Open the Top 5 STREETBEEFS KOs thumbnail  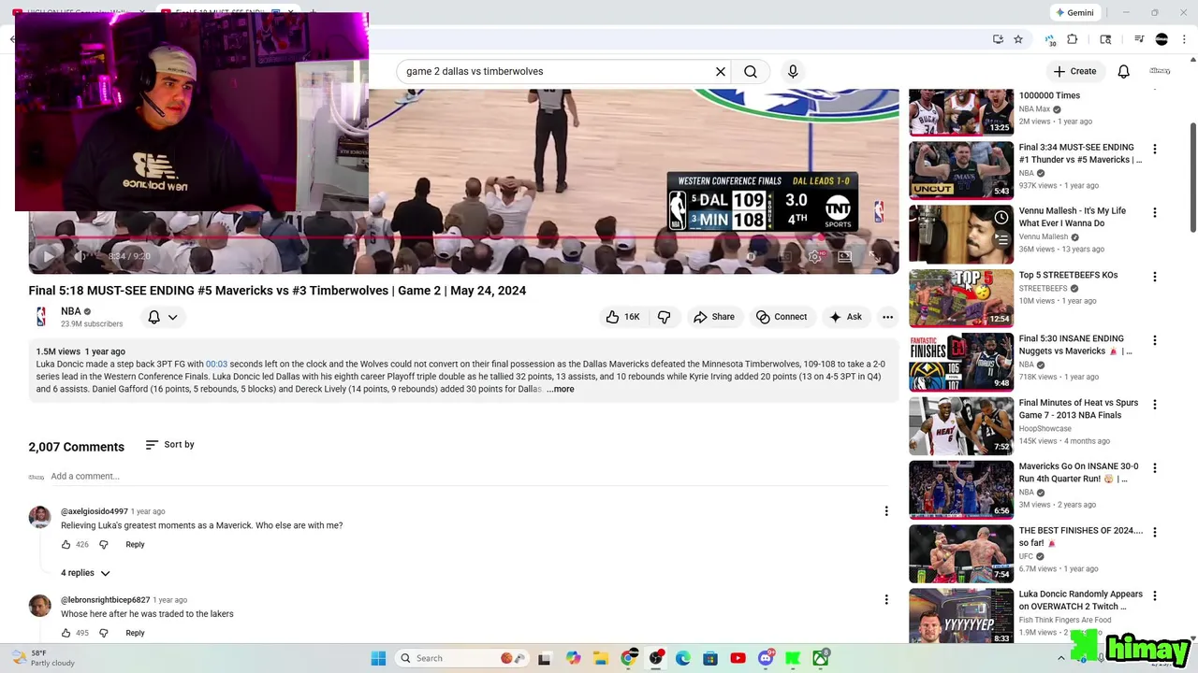point(961,298)
